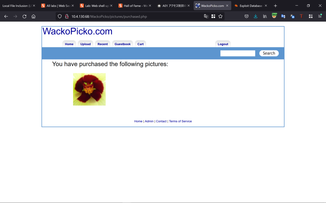Screen dimensions: 326x203
Task: Open the Guestbook page
Action: click(123, 44)
